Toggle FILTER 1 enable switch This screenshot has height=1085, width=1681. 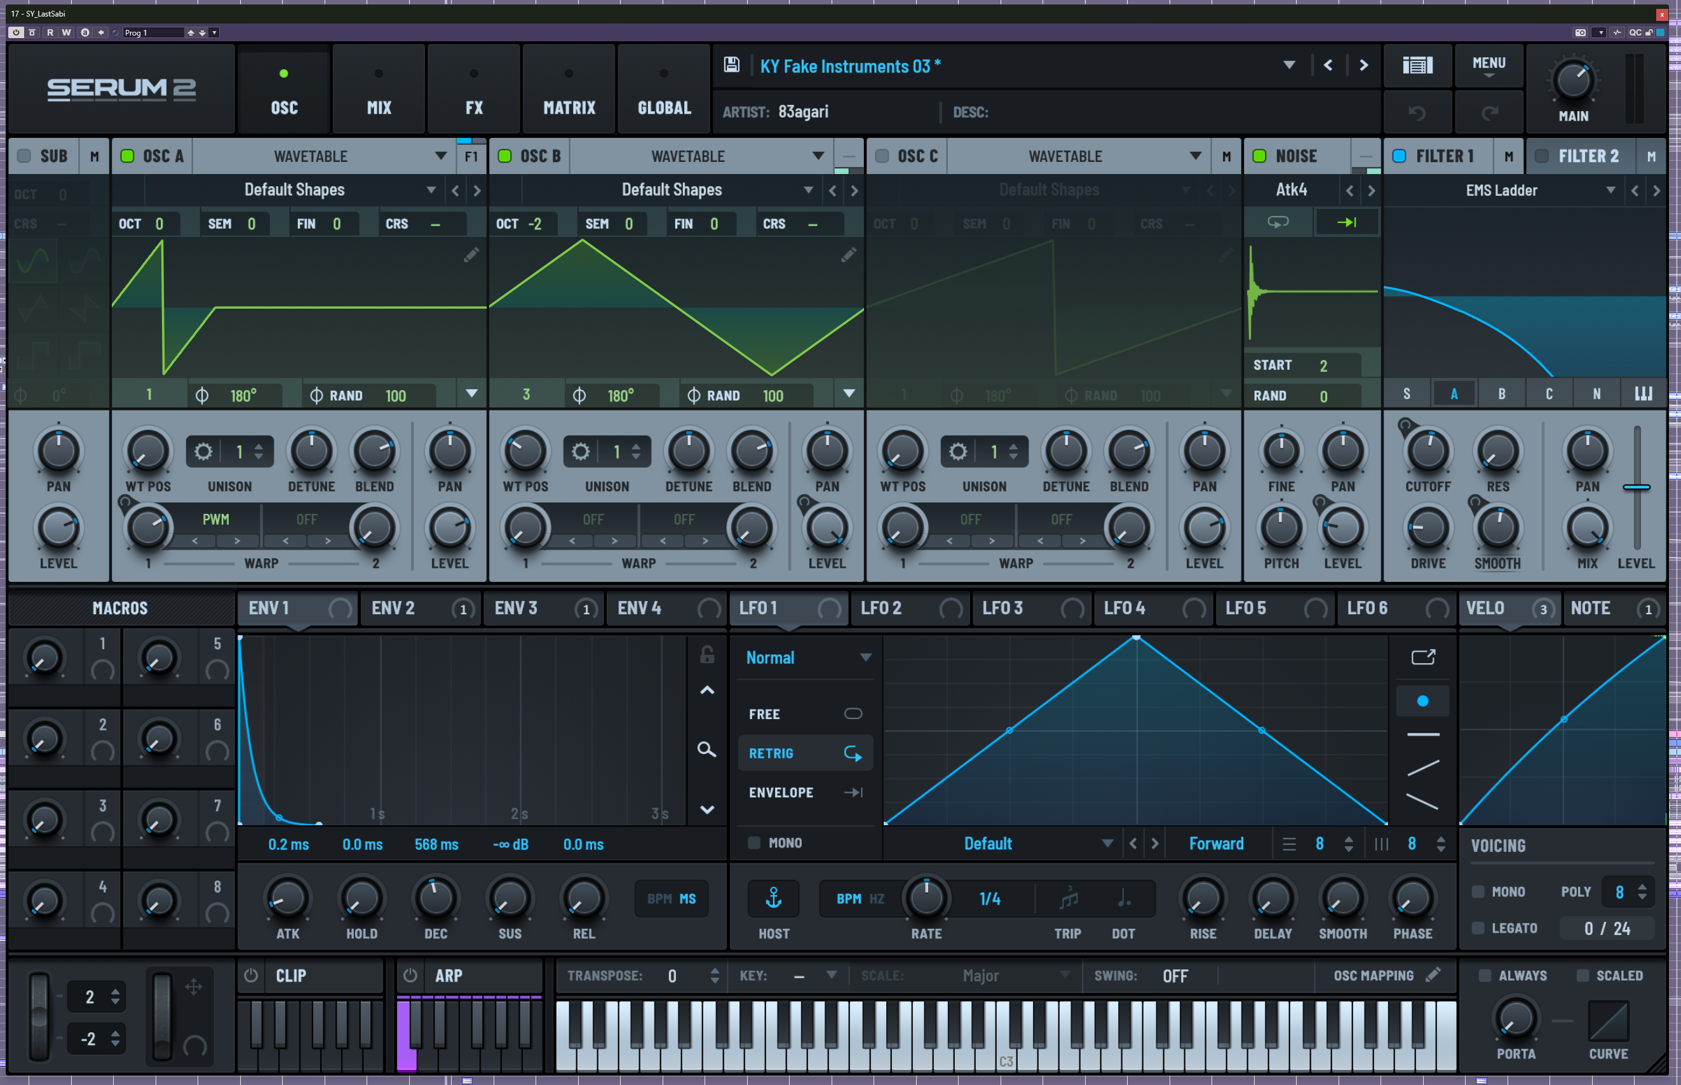point(1399,156)
